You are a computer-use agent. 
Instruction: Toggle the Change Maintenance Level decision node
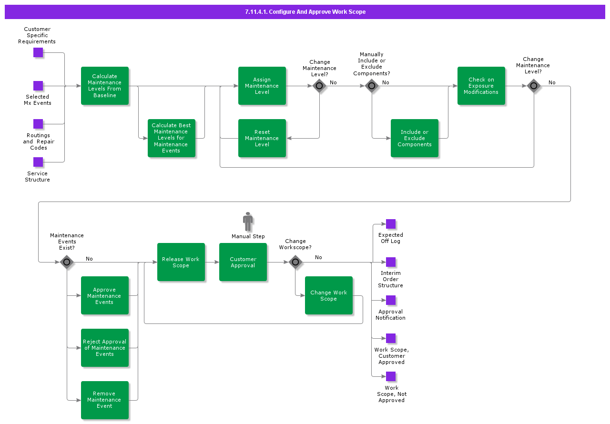319,86
